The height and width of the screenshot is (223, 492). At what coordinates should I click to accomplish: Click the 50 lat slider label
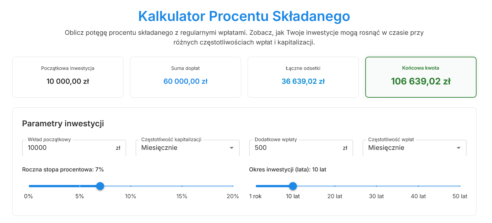coord(459,196)
